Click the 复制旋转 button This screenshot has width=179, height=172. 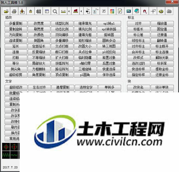(16, 29)
